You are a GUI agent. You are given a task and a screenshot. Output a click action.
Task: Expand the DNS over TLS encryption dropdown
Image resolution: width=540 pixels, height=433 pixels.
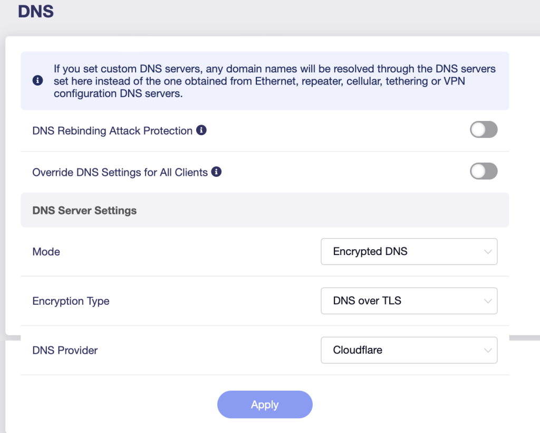click(x=409, y=301)
